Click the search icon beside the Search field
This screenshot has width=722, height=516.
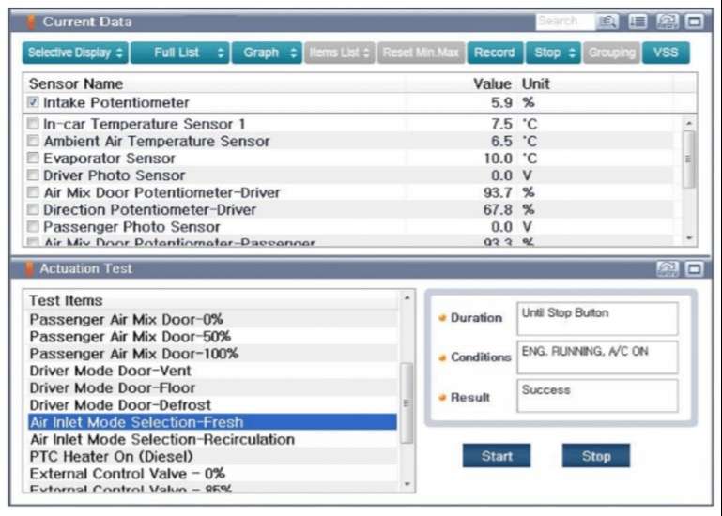[x=607, y=22]
